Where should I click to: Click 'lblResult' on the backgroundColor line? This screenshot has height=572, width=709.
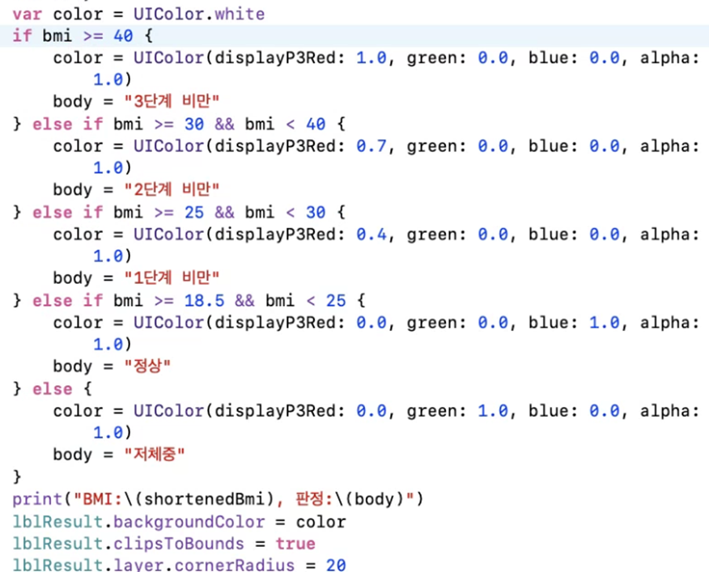pos(58,522)
